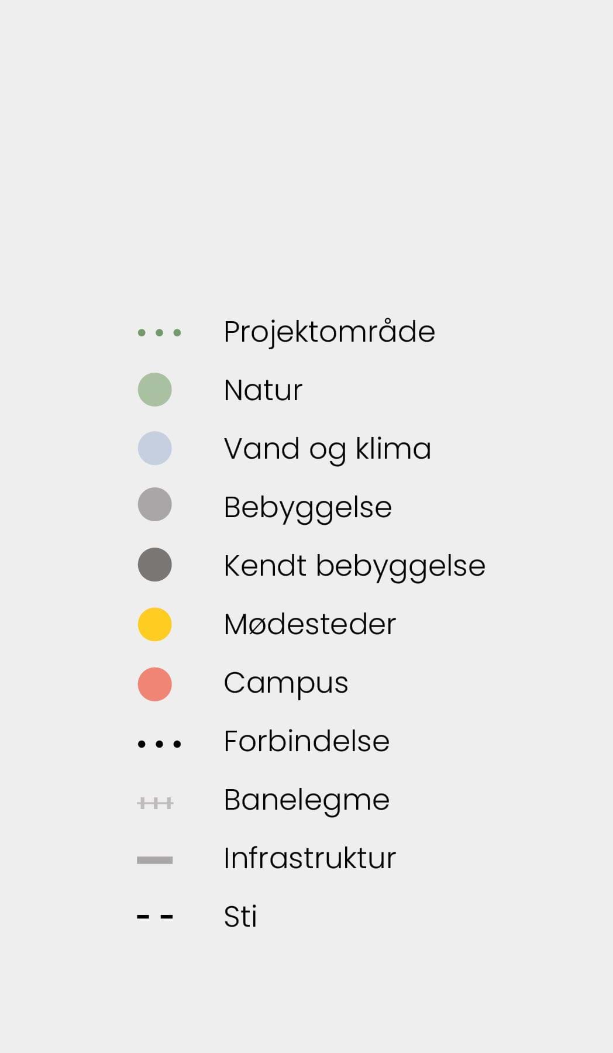Select the light blue Vand og klima circle
This screenshot has height=1053, width=613.
155,448
